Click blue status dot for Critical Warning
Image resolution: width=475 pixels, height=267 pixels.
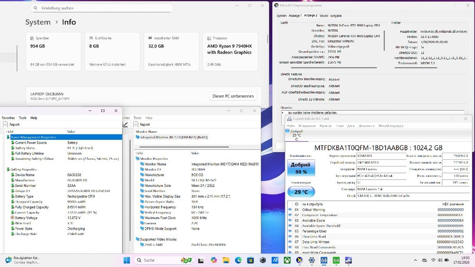click(x=290, y=210)
